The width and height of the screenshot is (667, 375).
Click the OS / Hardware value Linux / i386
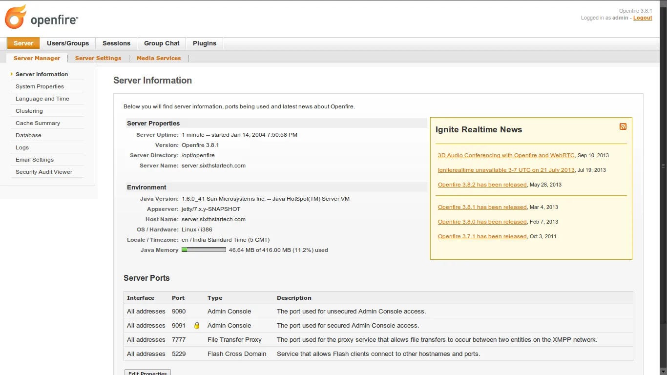tap(197, 229)
